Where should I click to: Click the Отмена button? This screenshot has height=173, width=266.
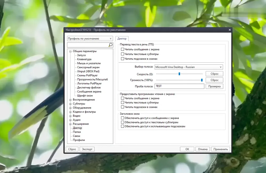[202, 149]
